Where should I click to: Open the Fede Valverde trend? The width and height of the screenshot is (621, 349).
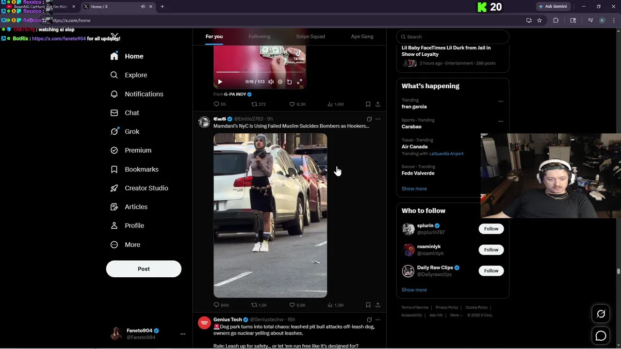coord(418,173)
